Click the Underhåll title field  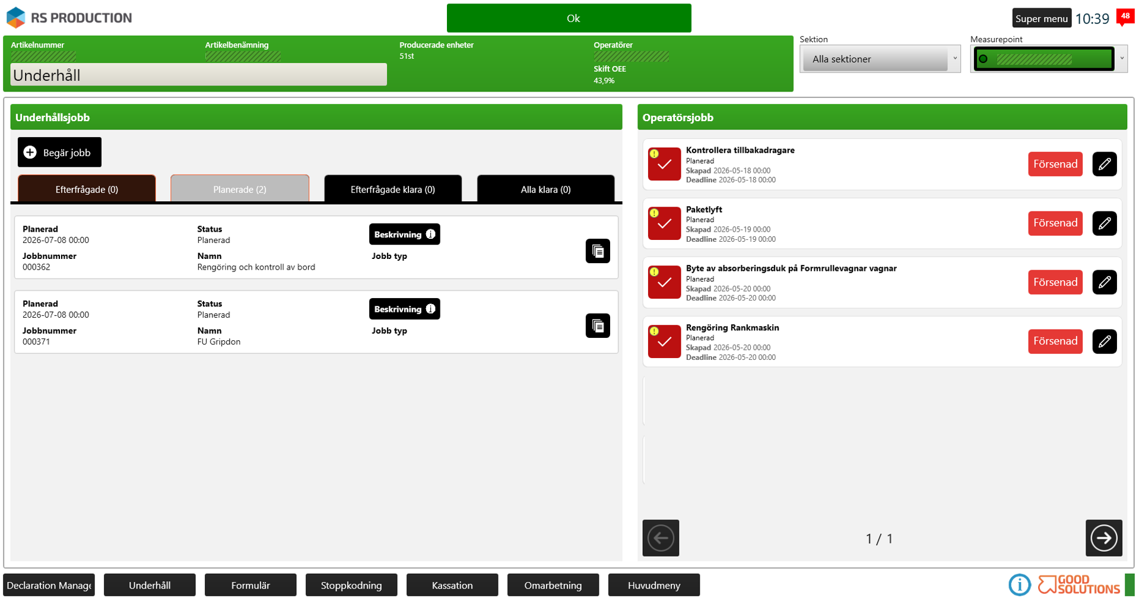(198, 75)
